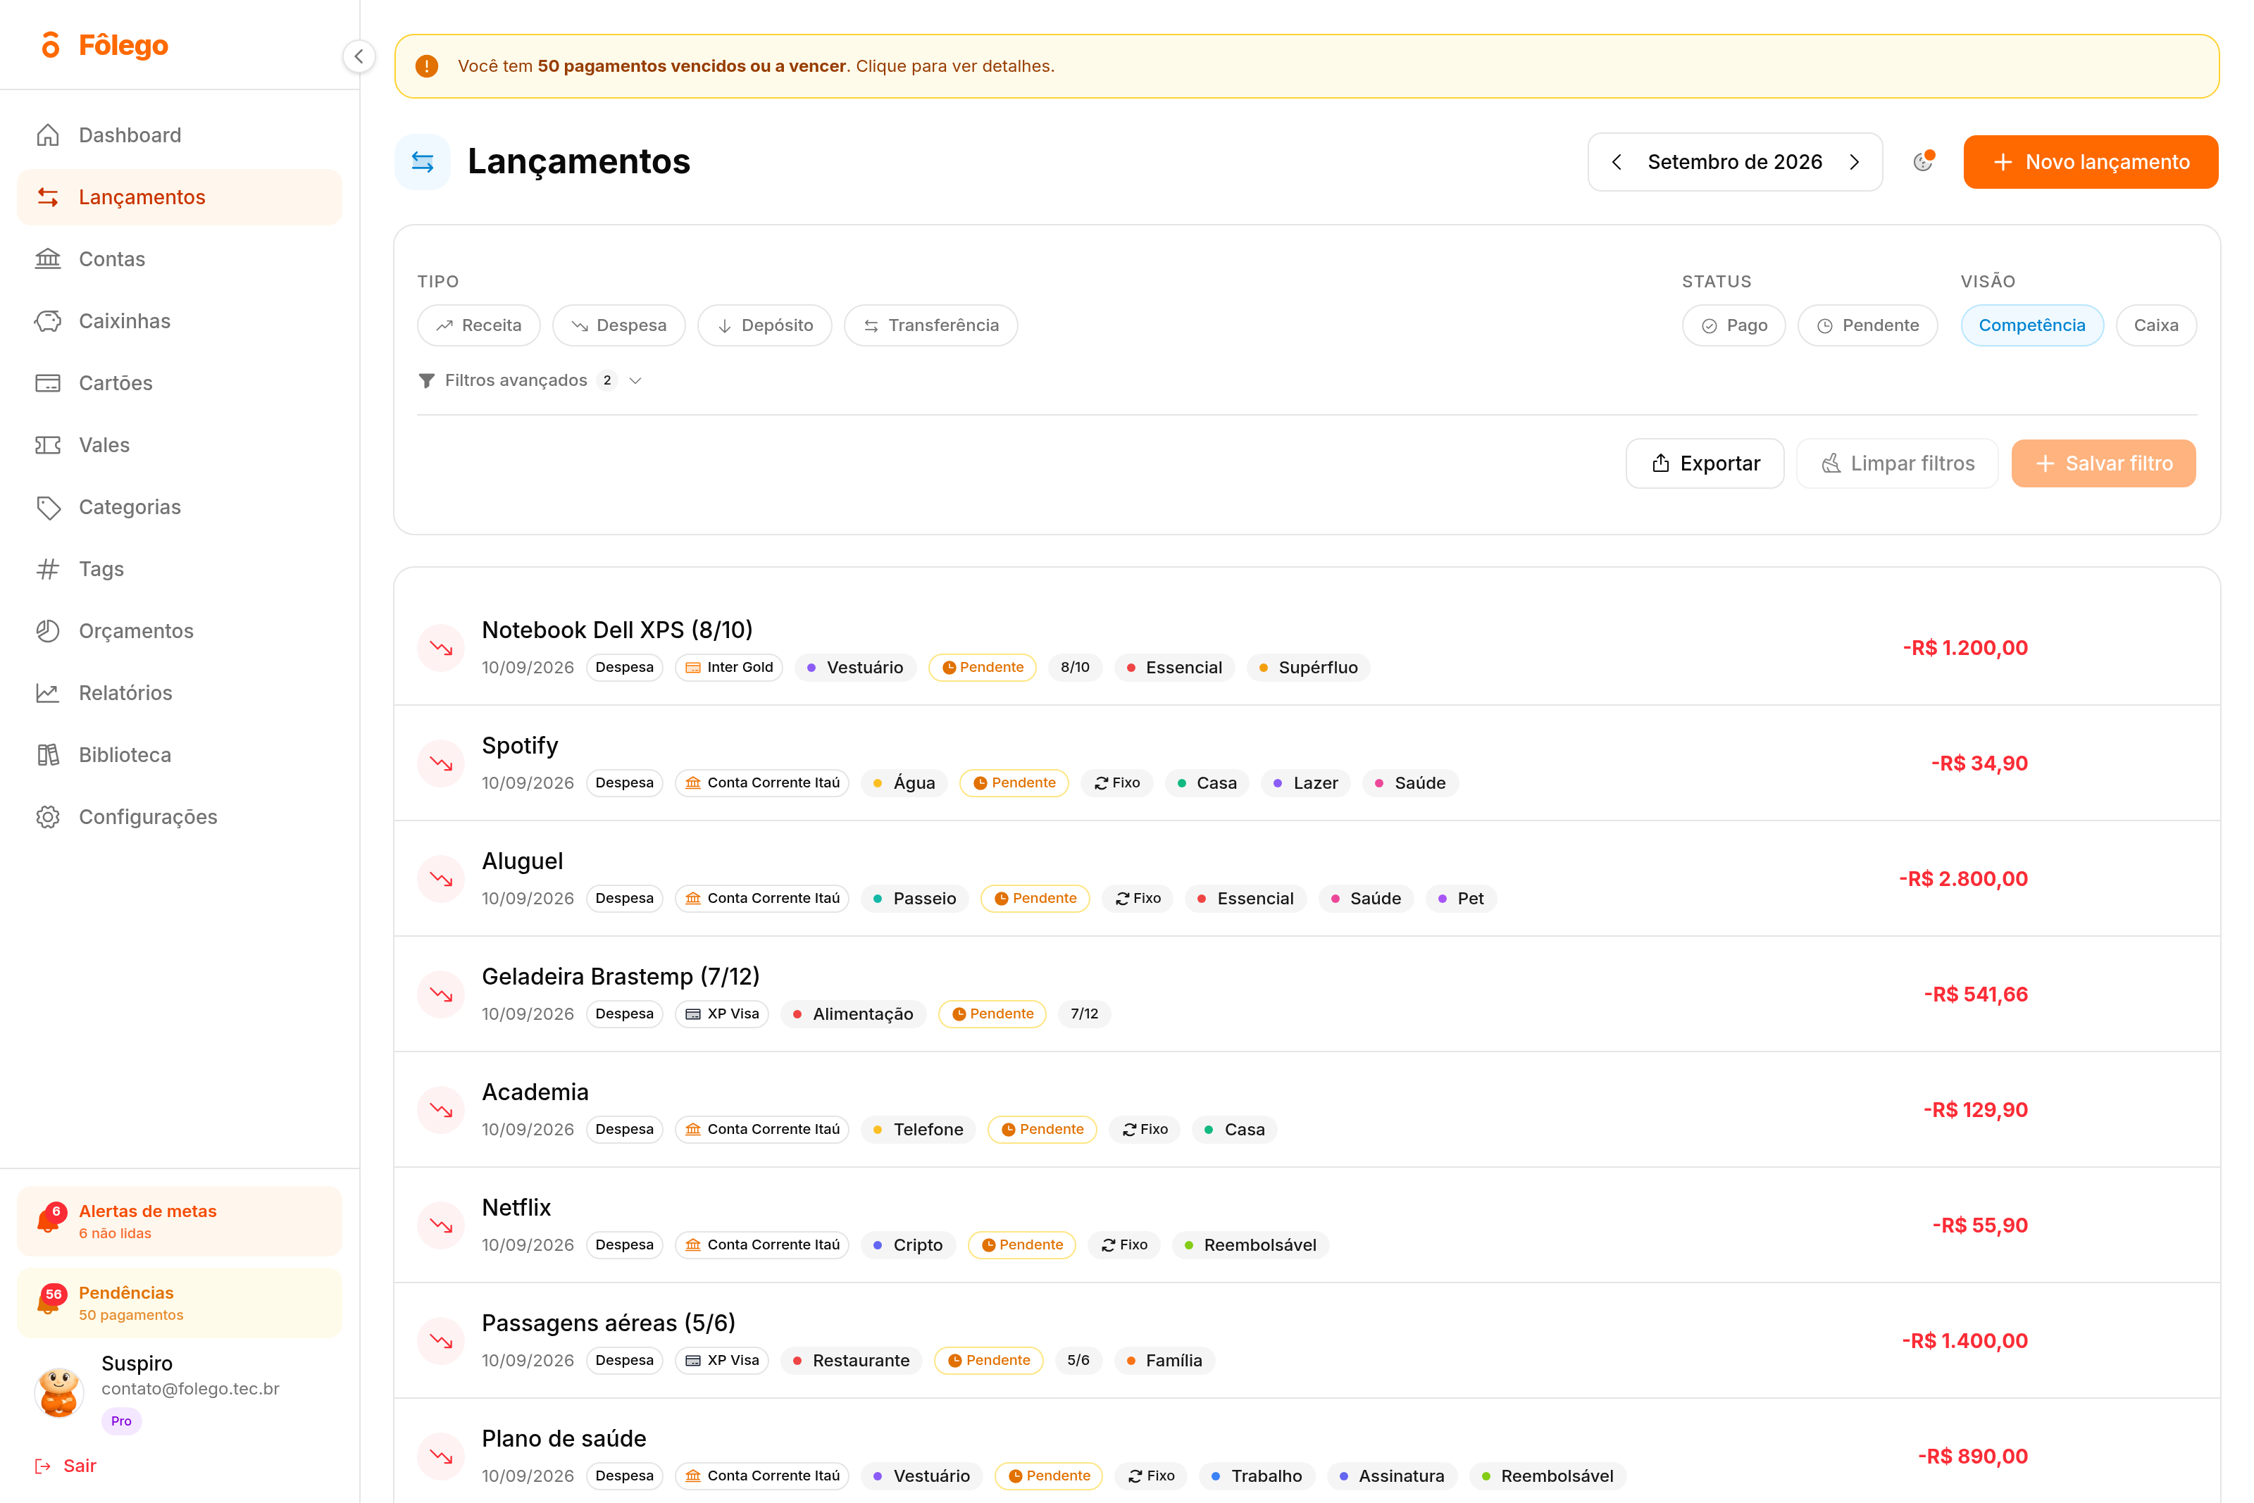Collapse the sidebar with the chevron button

coord(359,56)
